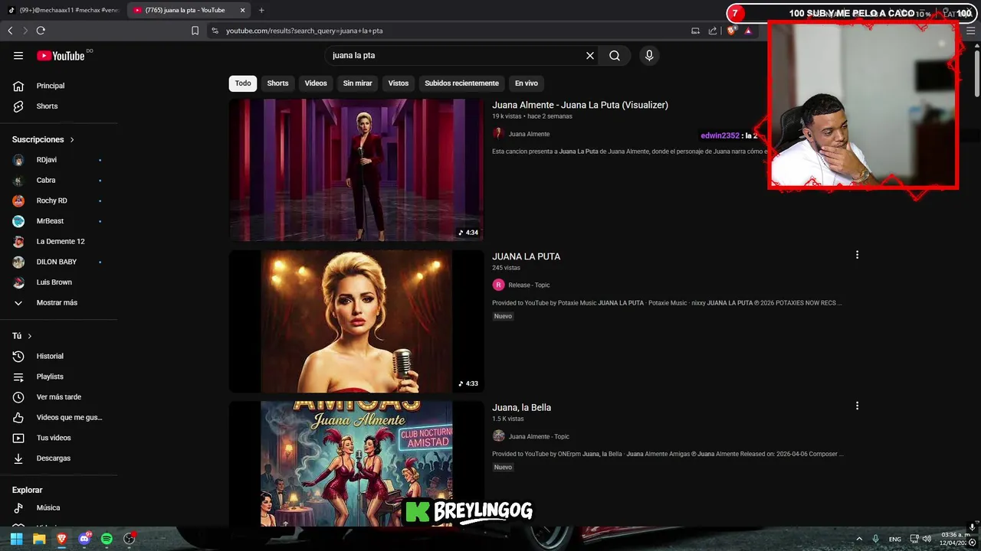Open Brave Rewards triangle icon

tap(748, 31)
